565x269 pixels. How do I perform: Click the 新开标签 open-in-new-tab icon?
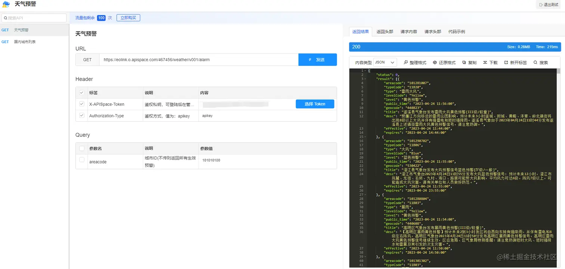[506, 62]
